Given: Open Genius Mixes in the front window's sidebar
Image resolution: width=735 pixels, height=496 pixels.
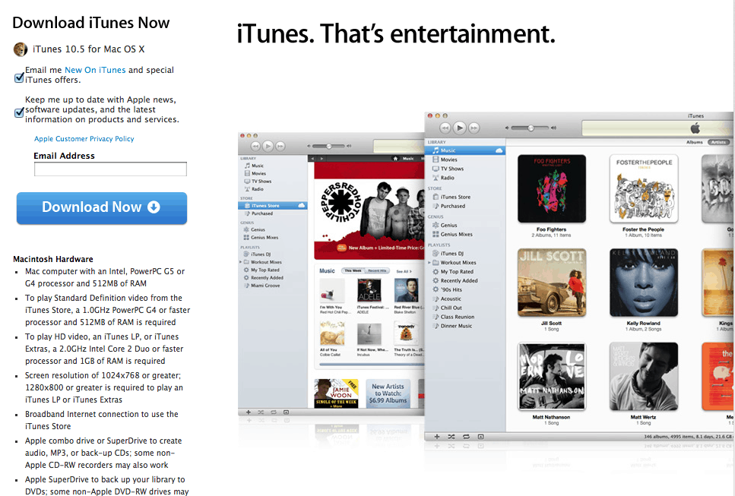Looking at the screenshot, I should click(x=456, y=235).
